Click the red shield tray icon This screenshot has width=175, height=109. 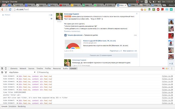(137, 2)
